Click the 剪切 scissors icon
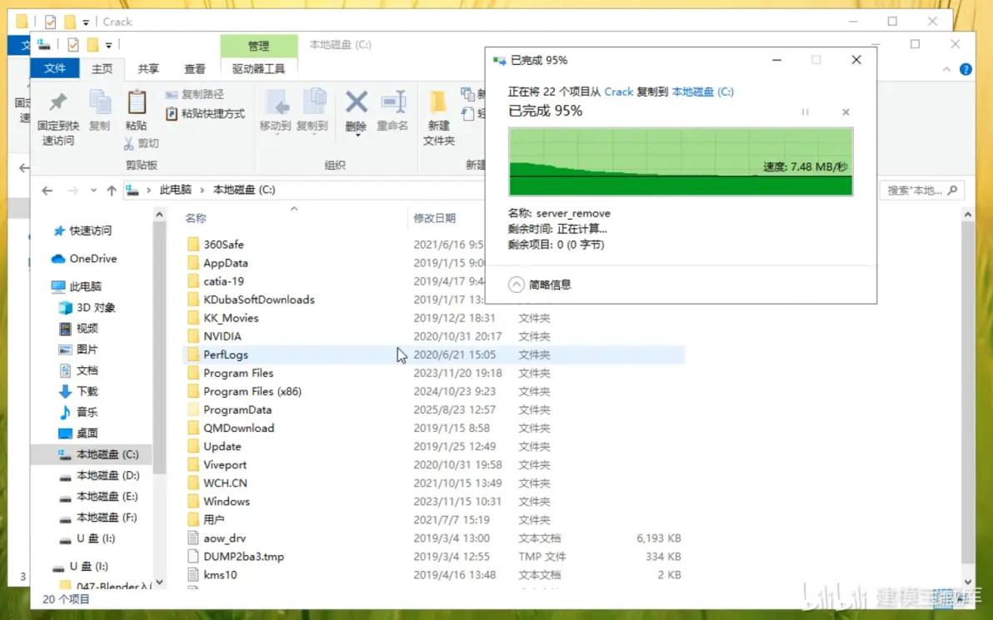 [129, 144]
